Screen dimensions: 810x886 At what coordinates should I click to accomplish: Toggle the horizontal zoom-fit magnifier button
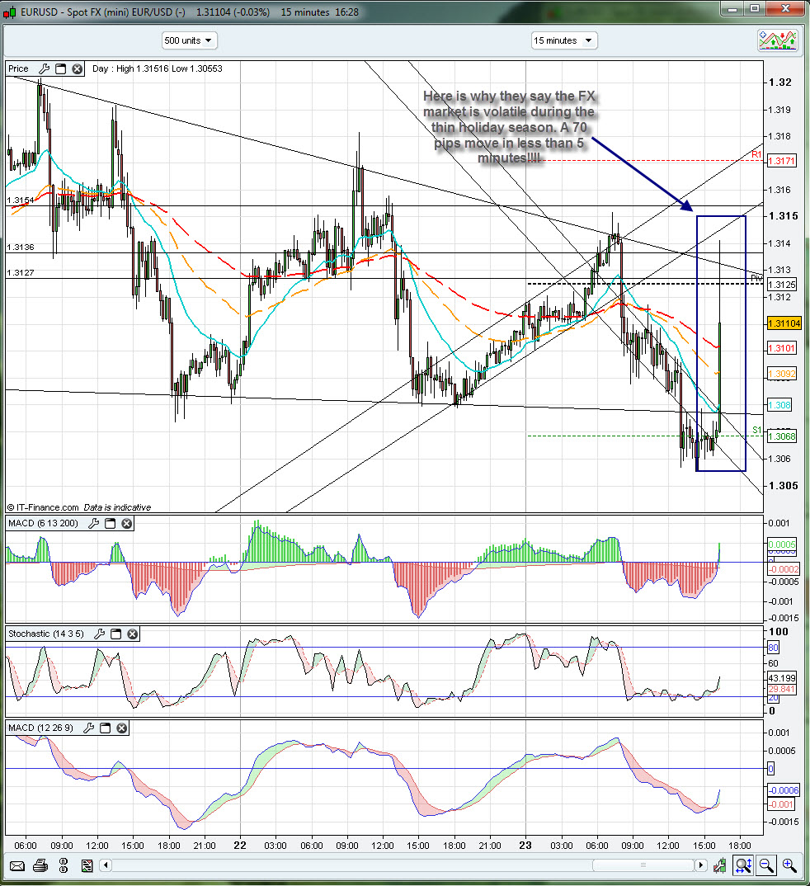(742, 865)
